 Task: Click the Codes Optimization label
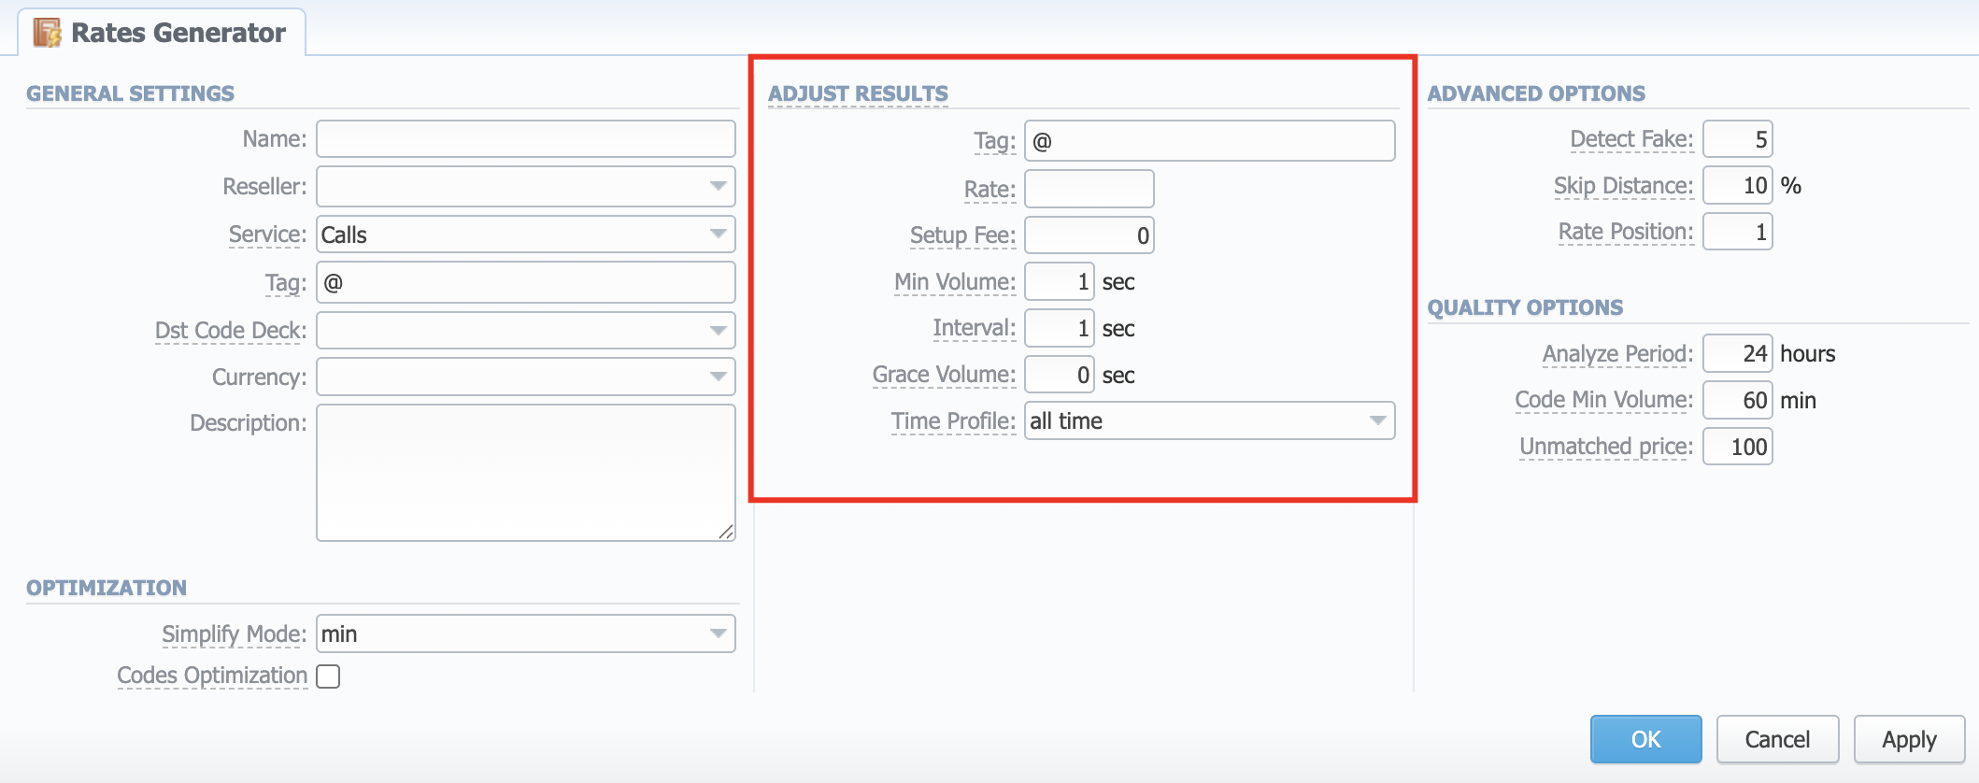click(x=212, y=676)
